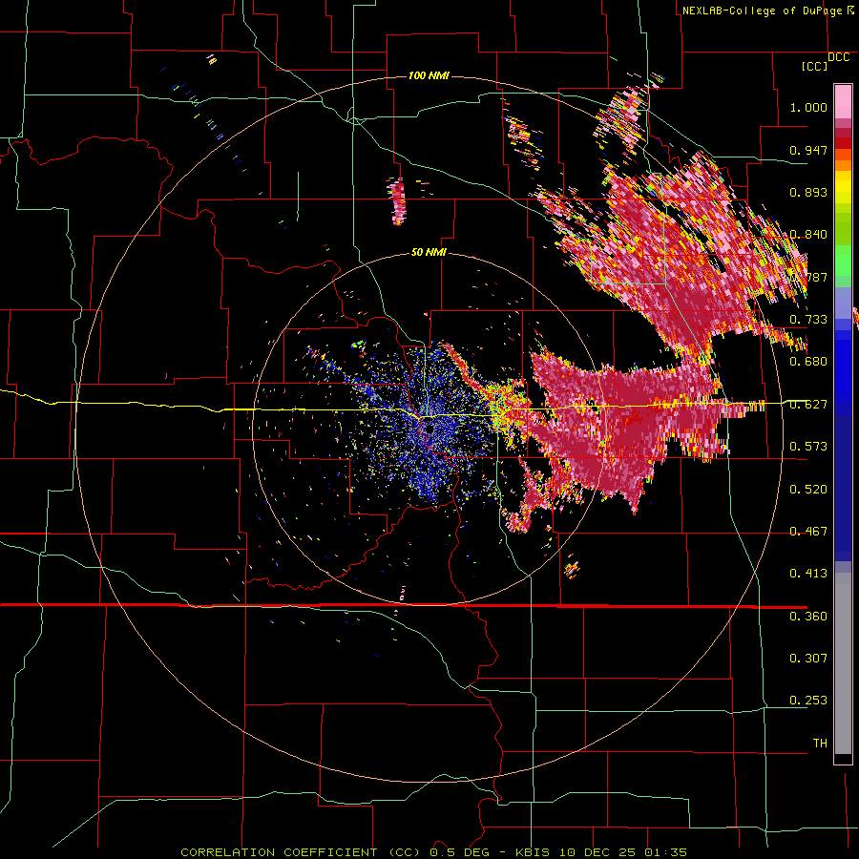Select the 0.840 color scale value
Viewport: 859px width, 859px height.
click(808, 235)
